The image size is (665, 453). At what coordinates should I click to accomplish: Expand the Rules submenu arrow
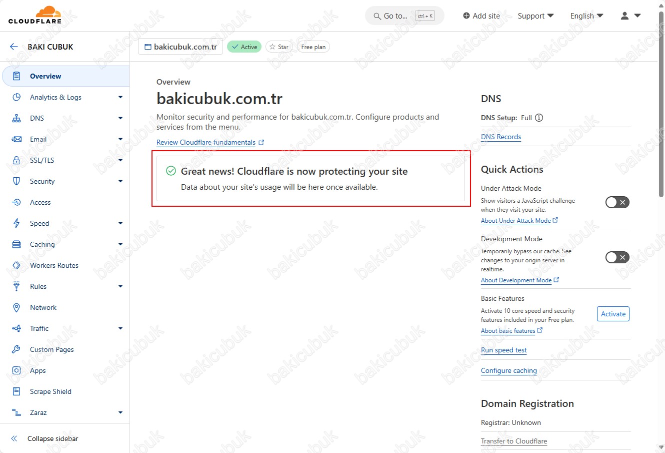click(120, 286)
